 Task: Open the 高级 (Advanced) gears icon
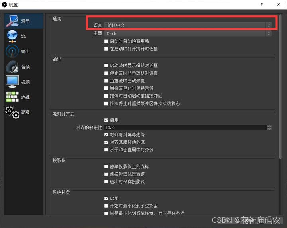click(x=12, y=112)
